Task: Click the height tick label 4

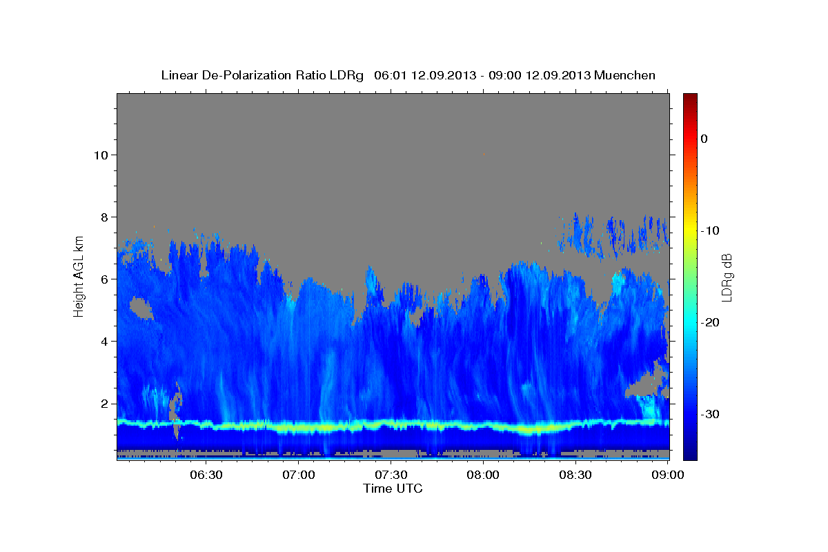Action: coord(103,341)
